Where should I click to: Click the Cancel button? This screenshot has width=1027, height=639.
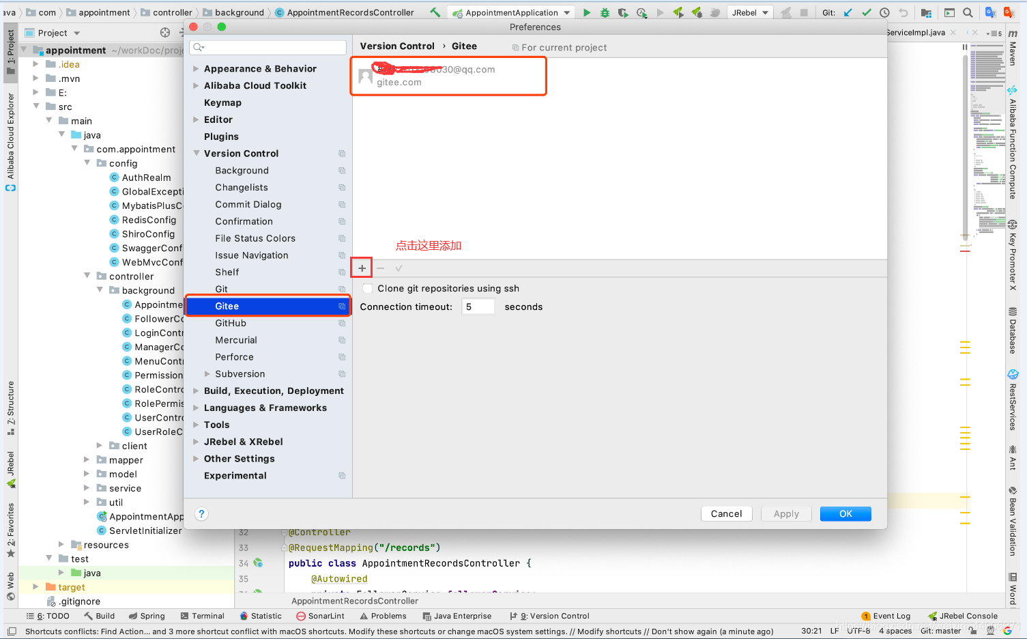click(726, 514)
